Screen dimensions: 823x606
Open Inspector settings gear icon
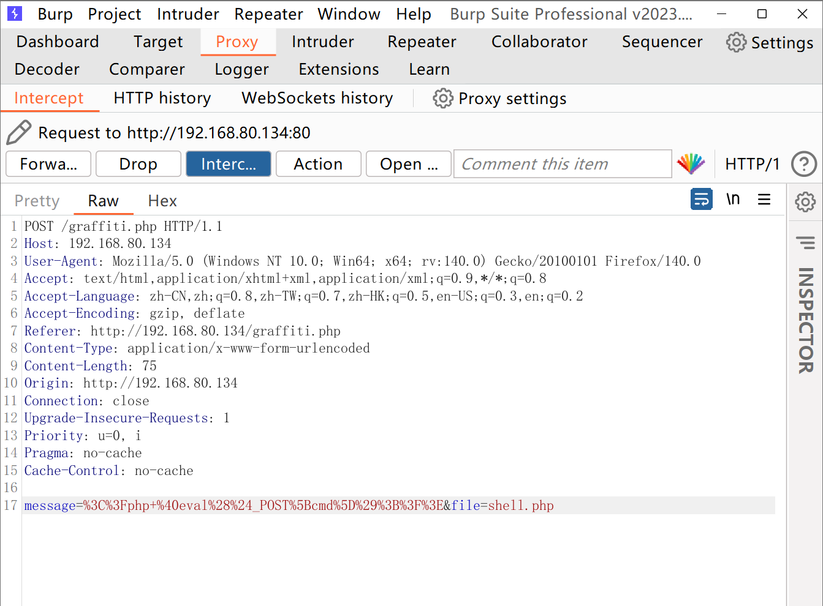pos(805,202)
